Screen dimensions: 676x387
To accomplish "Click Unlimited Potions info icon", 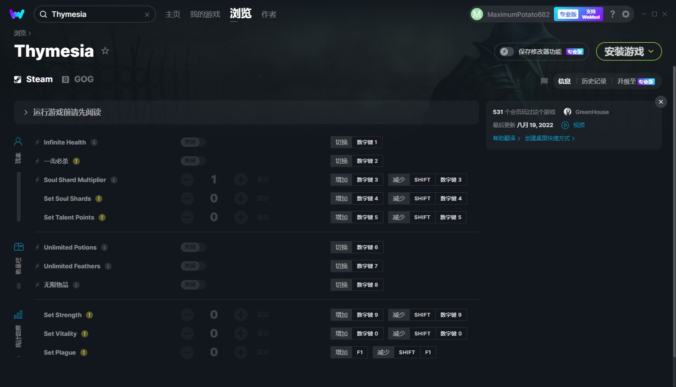I will 104,247.
